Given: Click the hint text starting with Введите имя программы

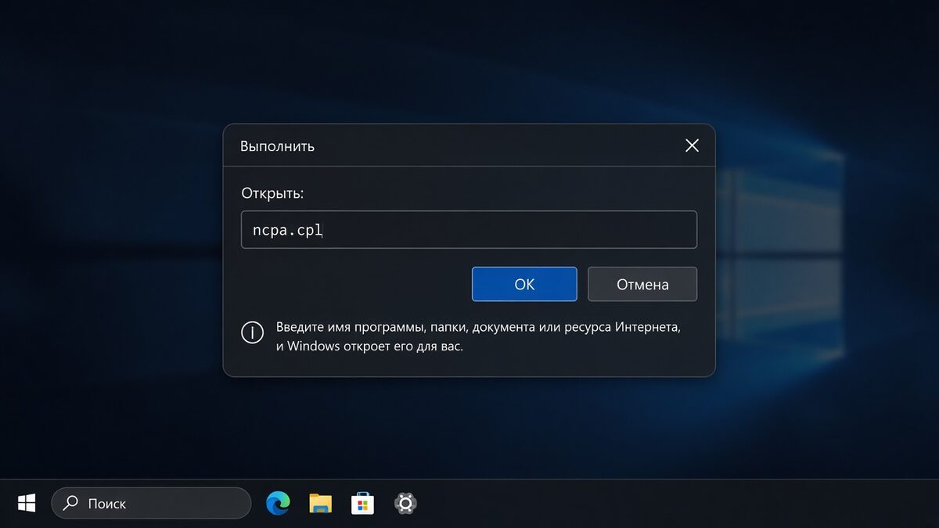Looking at the screenshot, I should (x=478, y=336).
